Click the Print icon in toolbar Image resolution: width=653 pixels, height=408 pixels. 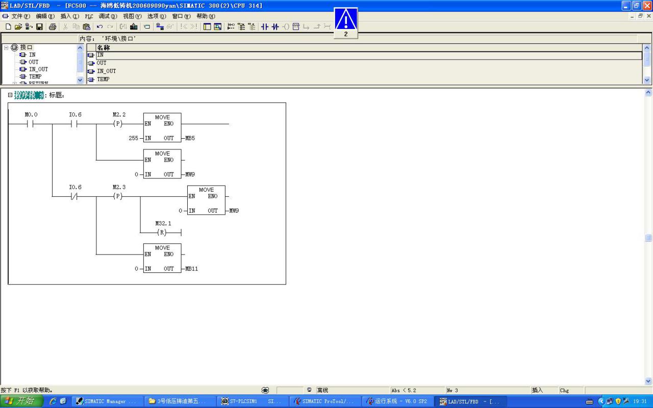[x=52, y=27]
